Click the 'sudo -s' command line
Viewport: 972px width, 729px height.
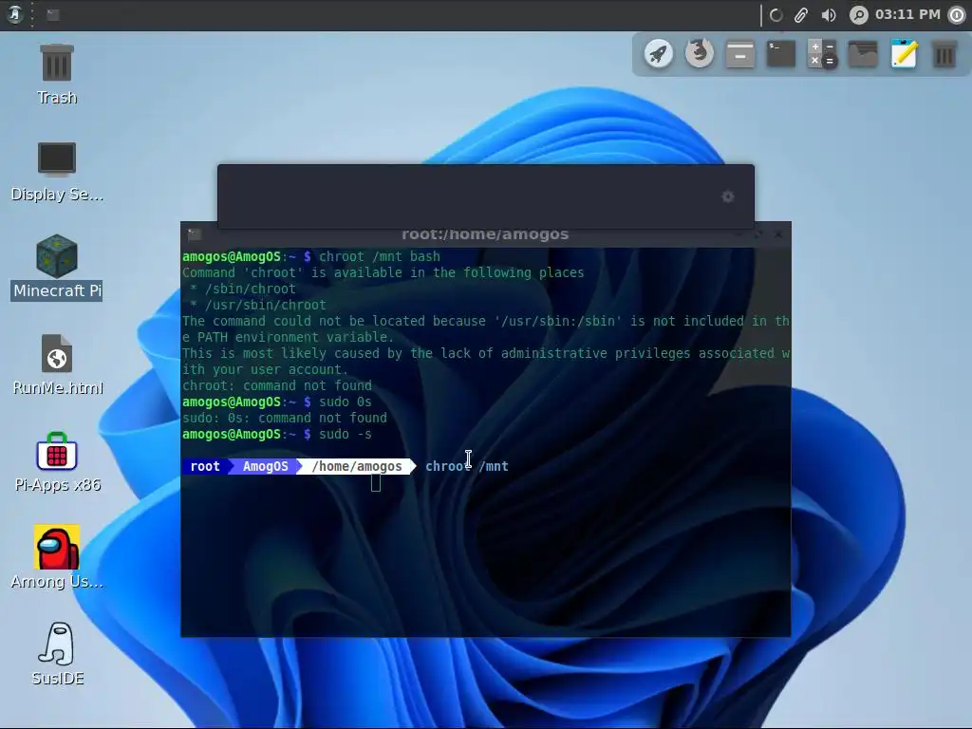277,435
